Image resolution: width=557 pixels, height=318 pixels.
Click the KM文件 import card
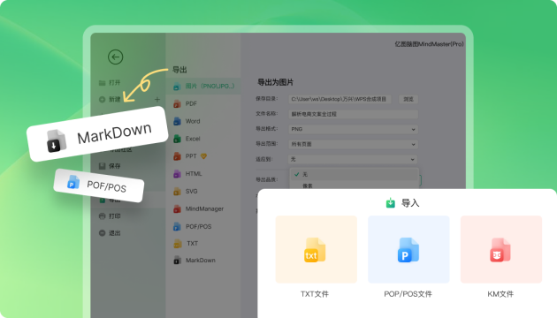(x=501, y=249)
